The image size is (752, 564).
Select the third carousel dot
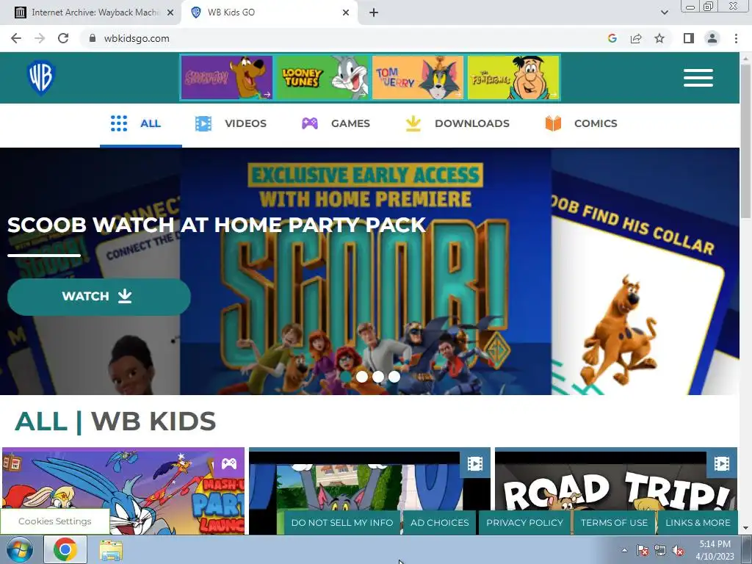click(378, 377)
